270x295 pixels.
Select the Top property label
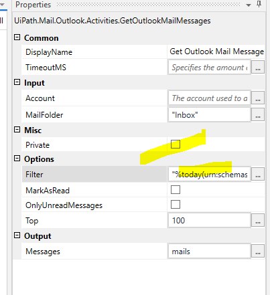click(x=32, y=221)
